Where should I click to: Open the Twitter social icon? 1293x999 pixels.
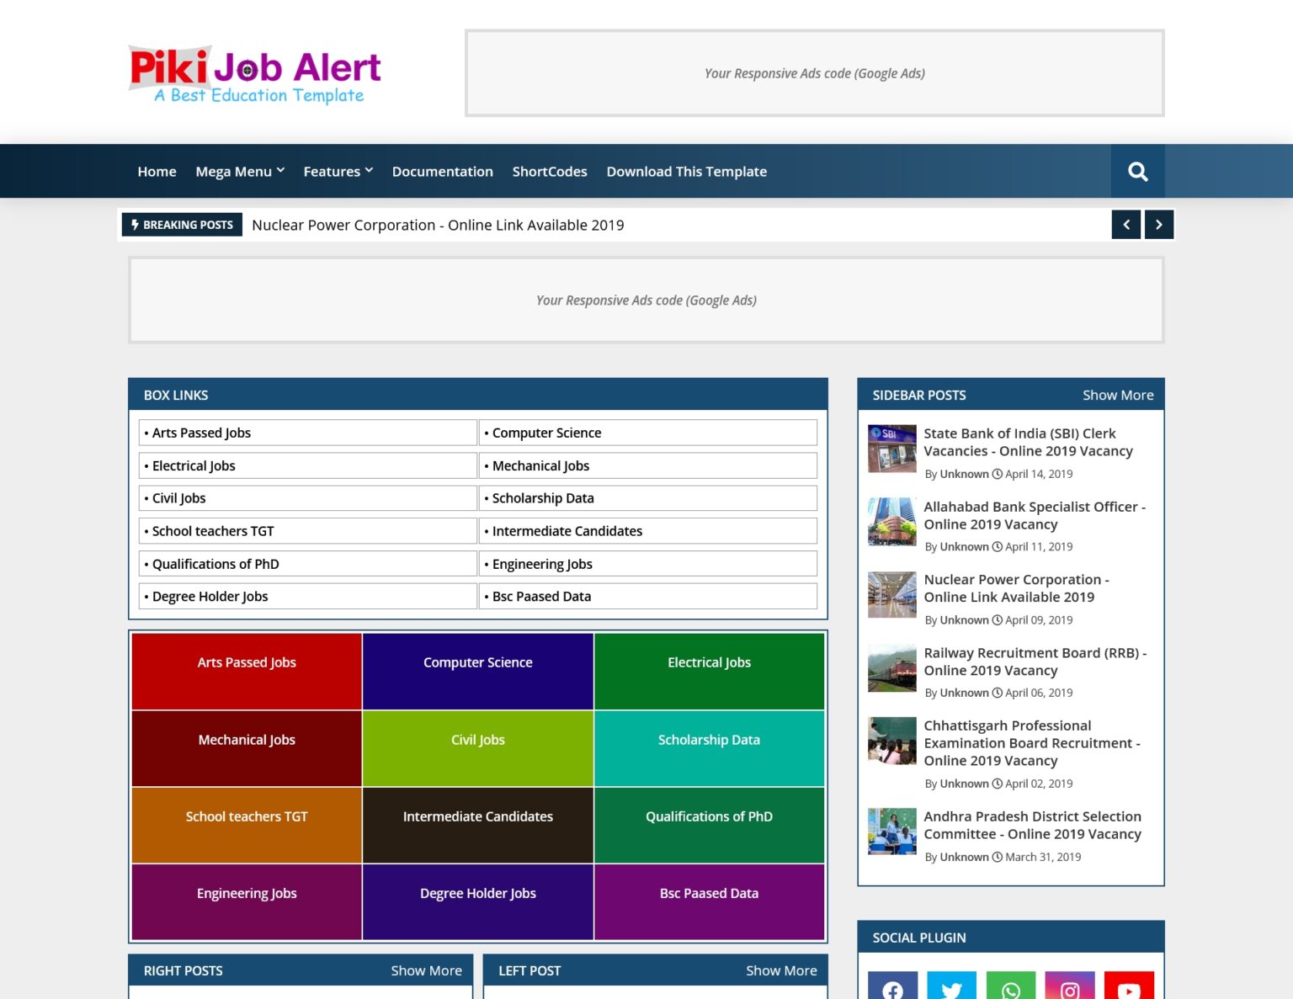(x=951, y=988)
